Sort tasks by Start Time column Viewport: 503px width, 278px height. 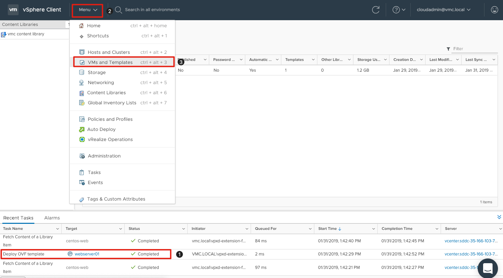(327, 229)
